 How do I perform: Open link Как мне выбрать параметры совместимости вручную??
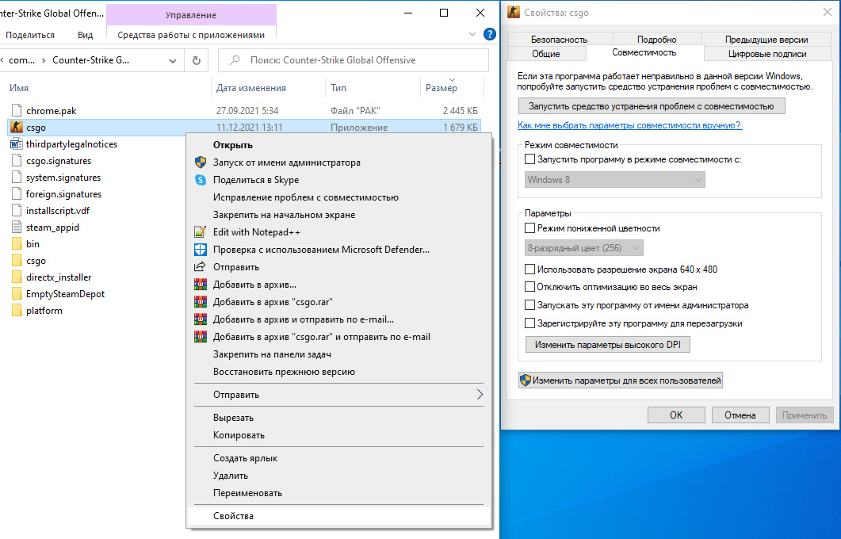pos(629,125)
